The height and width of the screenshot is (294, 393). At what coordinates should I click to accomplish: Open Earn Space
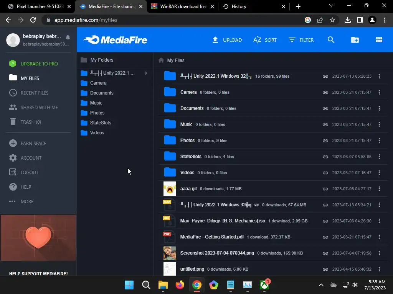28,143
